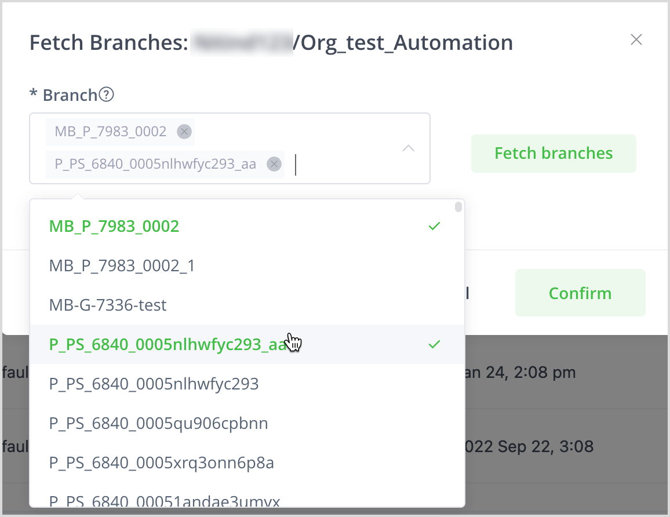Pick branch P_PS_6840_0005xrq3onn6p8a

pyautogui.click(x=161, y=463)
